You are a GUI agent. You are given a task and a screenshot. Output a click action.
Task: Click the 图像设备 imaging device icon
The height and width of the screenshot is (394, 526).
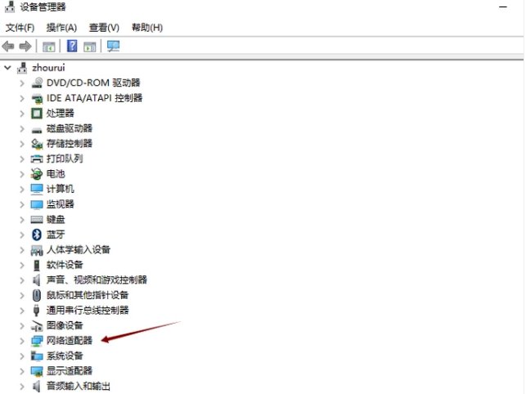[37, 326]
